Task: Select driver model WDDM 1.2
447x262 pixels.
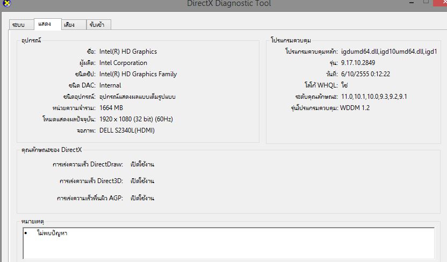Action: click(355, 108)
